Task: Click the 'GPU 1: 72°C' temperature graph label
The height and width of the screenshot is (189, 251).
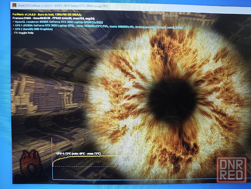Action: (79, 154)
